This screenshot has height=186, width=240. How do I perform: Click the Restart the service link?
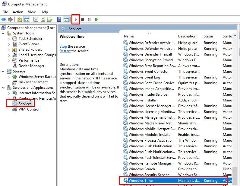click(x=65, y=51)
